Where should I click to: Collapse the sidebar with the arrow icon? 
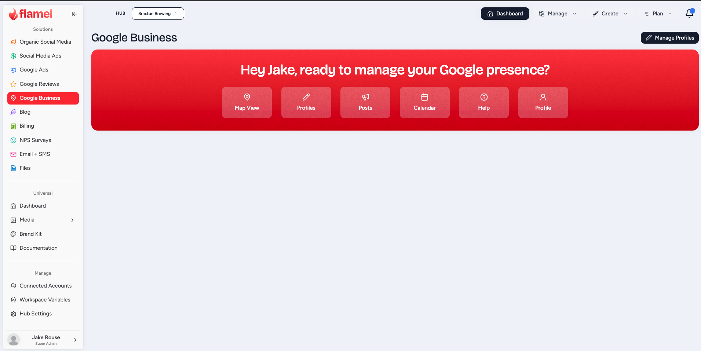click(74, 14)
